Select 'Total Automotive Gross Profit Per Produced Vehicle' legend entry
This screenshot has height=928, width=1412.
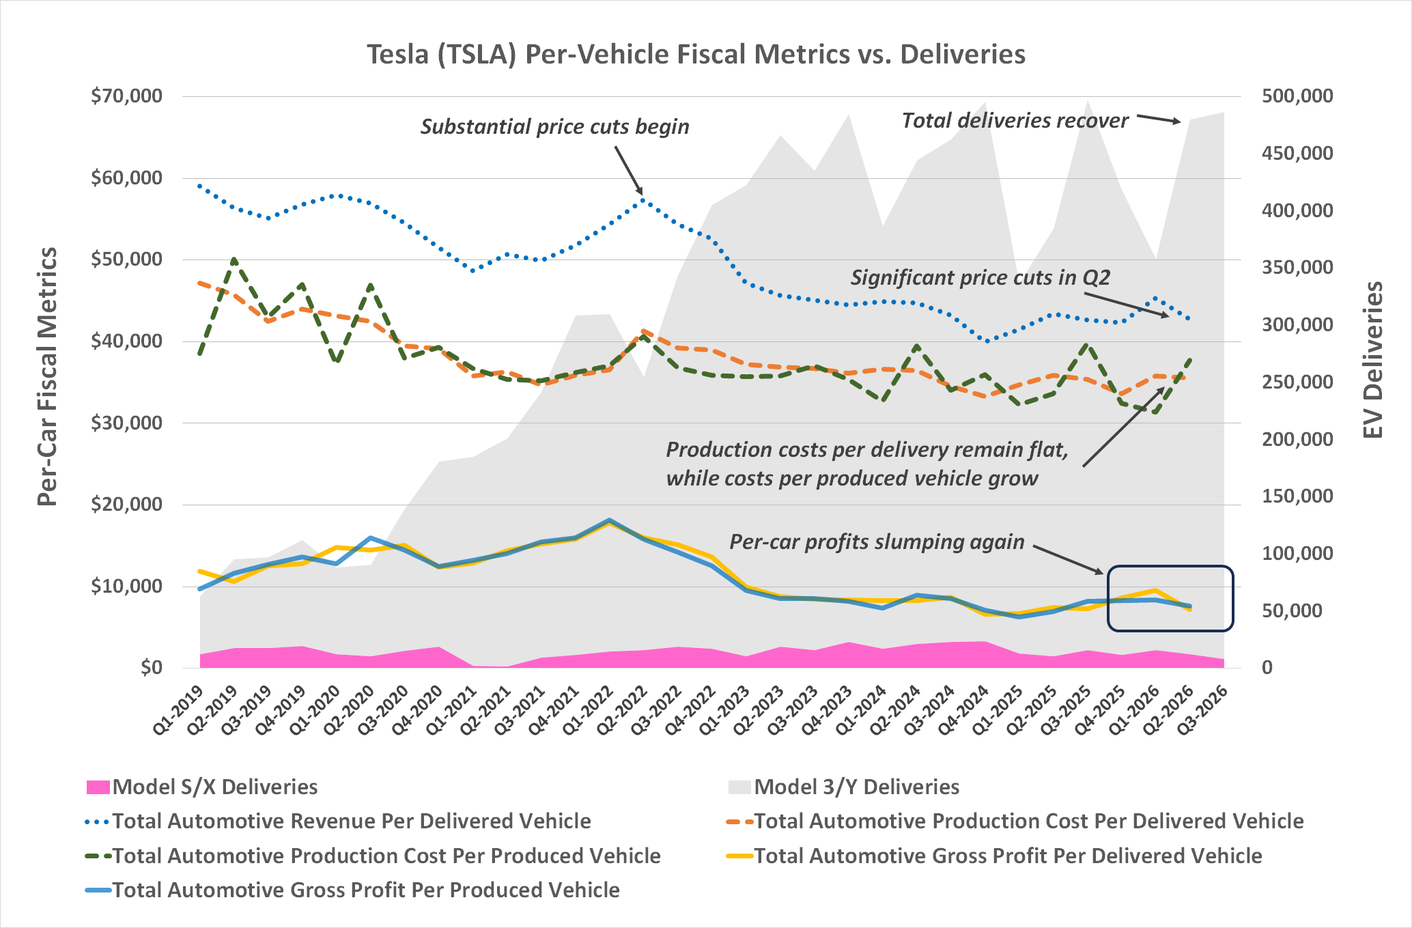(352, 890)
